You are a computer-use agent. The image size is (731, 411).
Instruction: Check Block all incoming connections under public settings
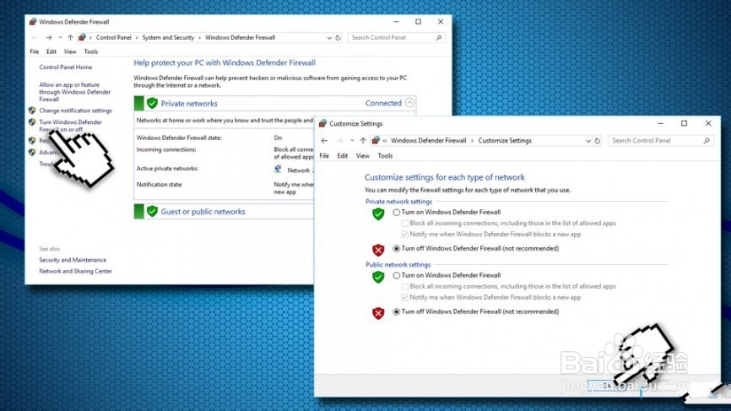[404, 287]
